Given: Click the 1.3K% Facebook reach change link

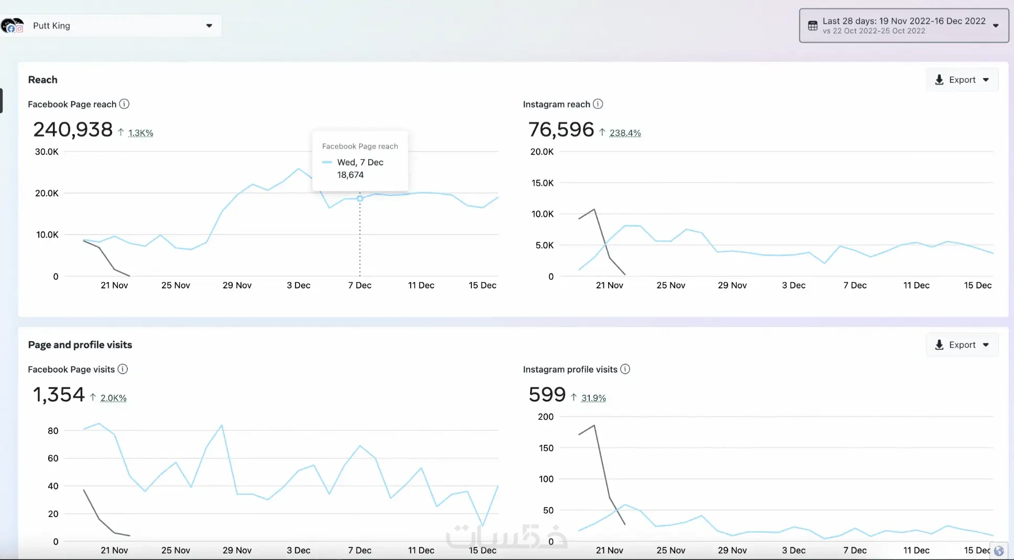Looking at the screenshot, I should coord(140,133).
